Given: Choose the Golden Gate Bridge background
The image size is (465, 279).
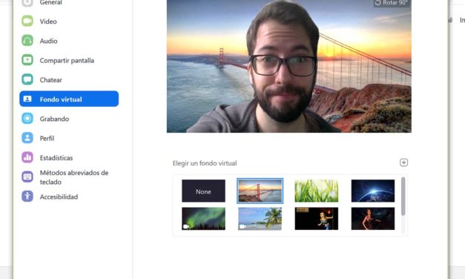Looking at the screenshot, I should click(260, 191).
